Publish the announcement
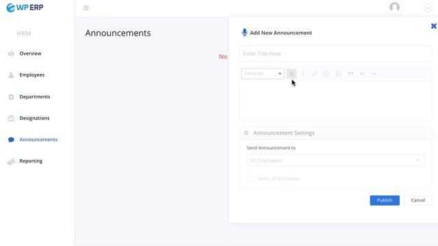Screen dimensions: 438x246 385,200
